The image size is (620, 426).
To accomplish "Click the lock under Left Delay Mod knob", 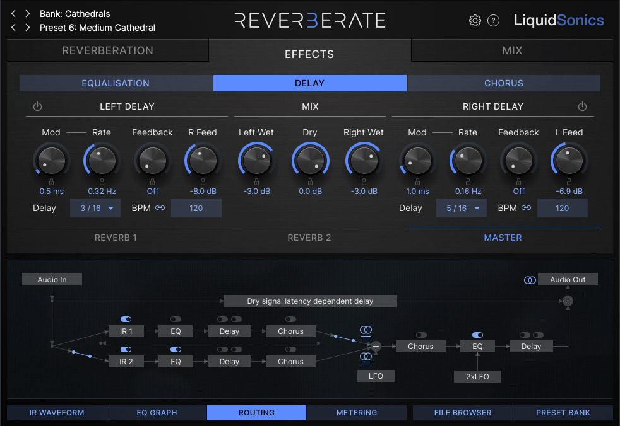I will [x=51, y=181].
